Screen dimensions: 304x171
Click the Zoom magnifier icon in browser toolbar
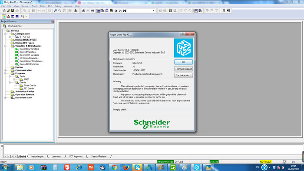[x=23, y=17]
